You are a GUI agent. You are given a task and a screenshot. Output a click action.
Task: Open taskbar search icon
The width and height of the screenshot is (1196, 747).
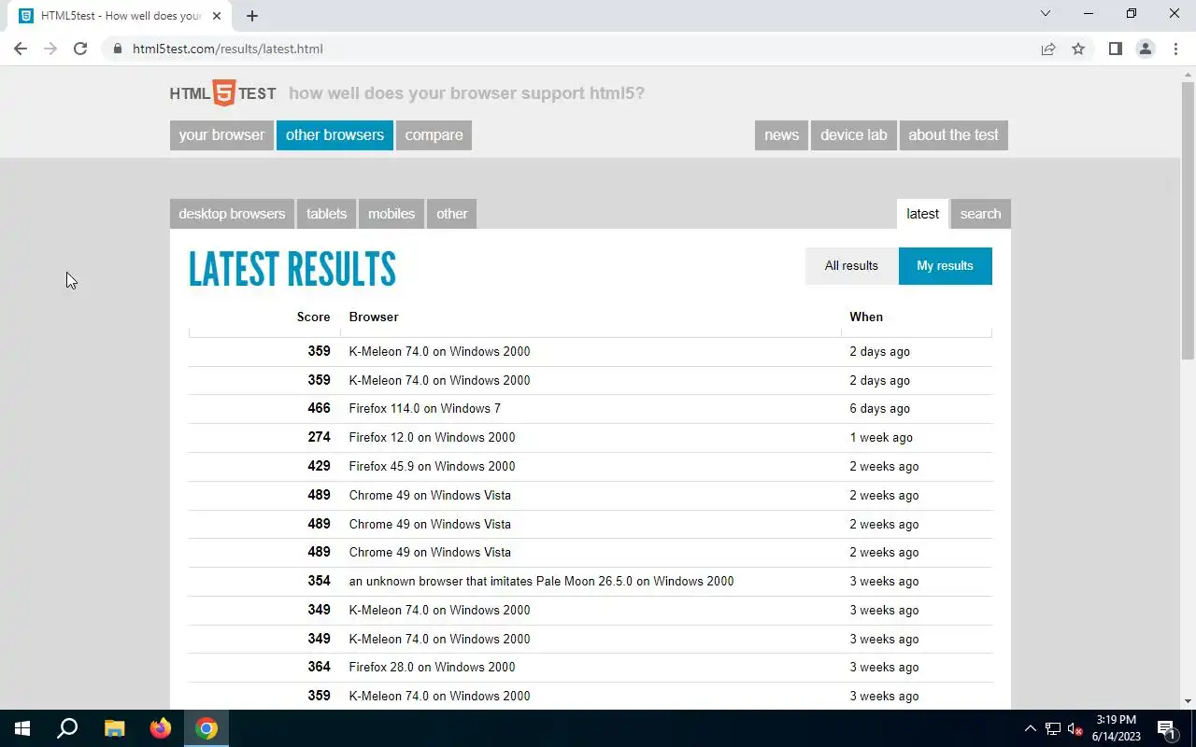(67, 728)
